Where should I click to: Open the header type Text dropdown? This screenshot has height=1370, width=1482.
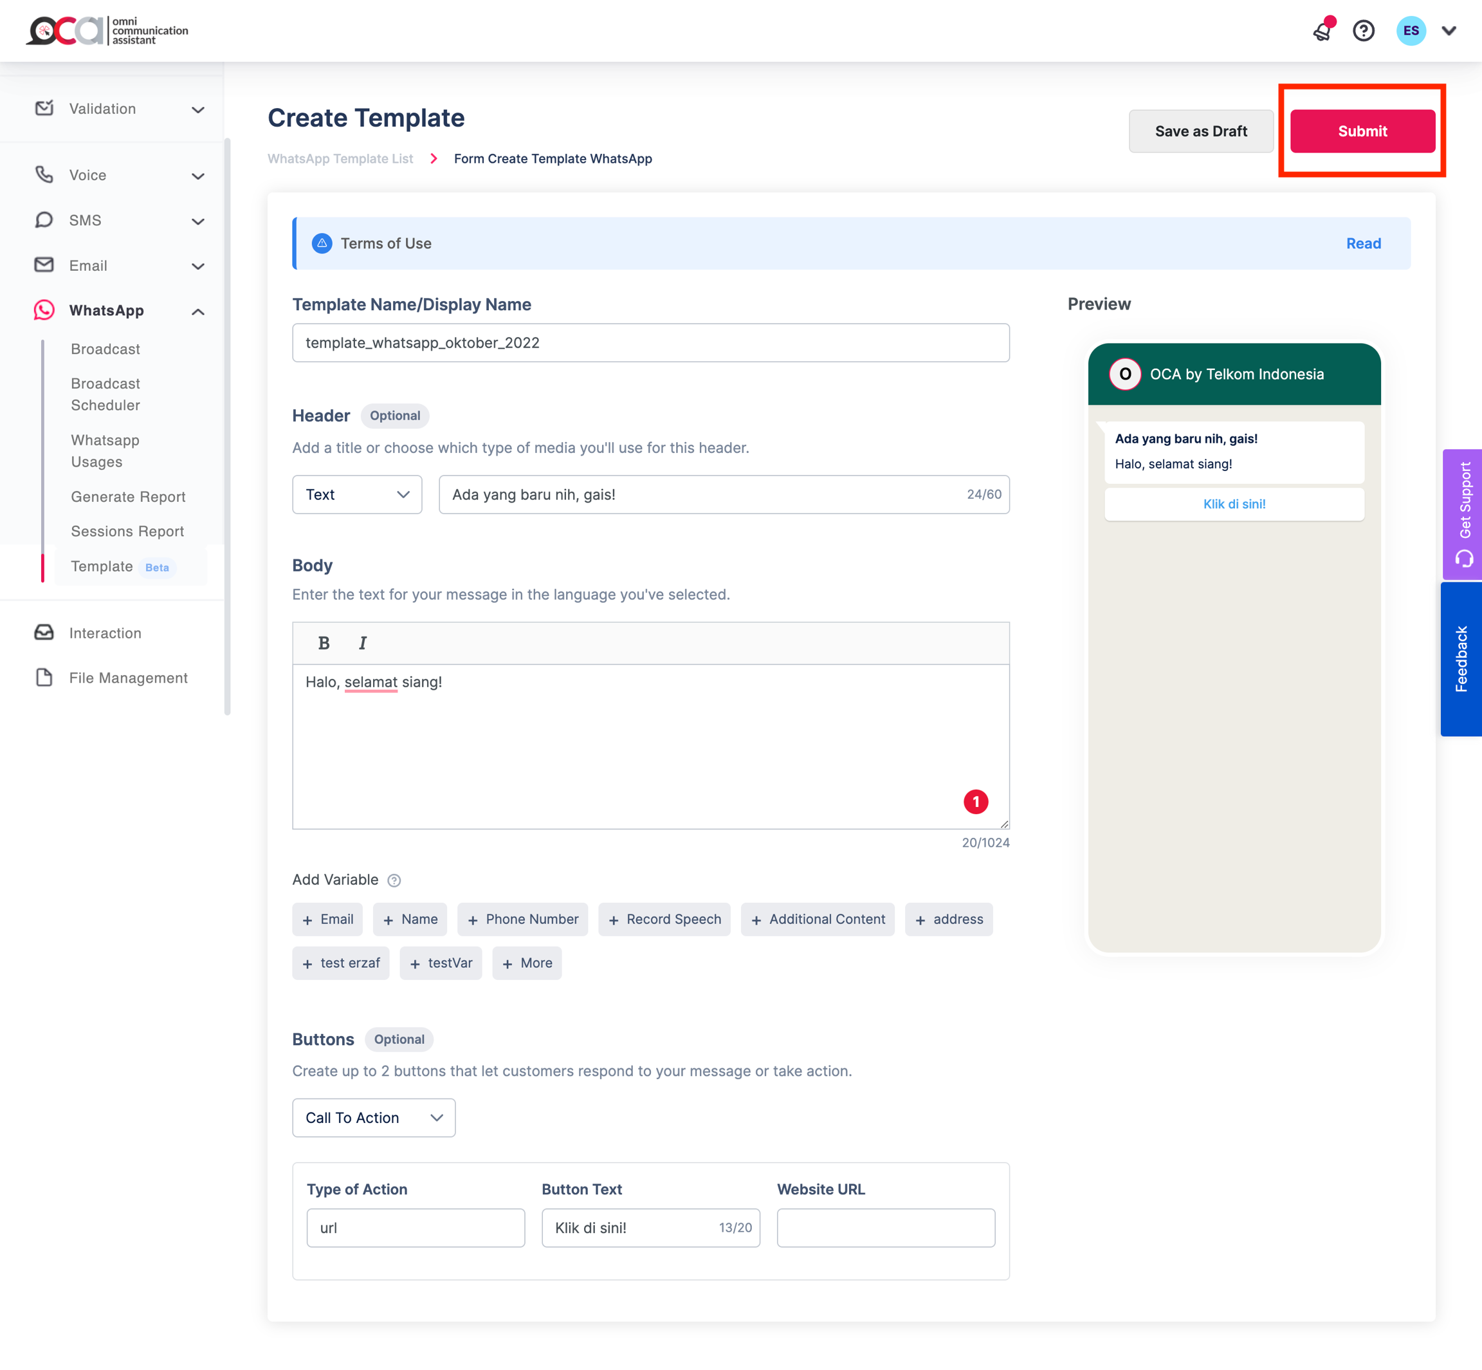pyautogui.click(x=356, y=494)
